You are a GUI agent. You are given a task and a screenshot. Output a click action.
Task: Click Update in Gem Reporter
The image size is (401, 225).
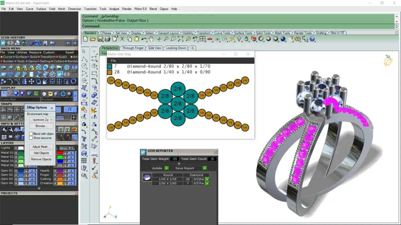[157, 168]
